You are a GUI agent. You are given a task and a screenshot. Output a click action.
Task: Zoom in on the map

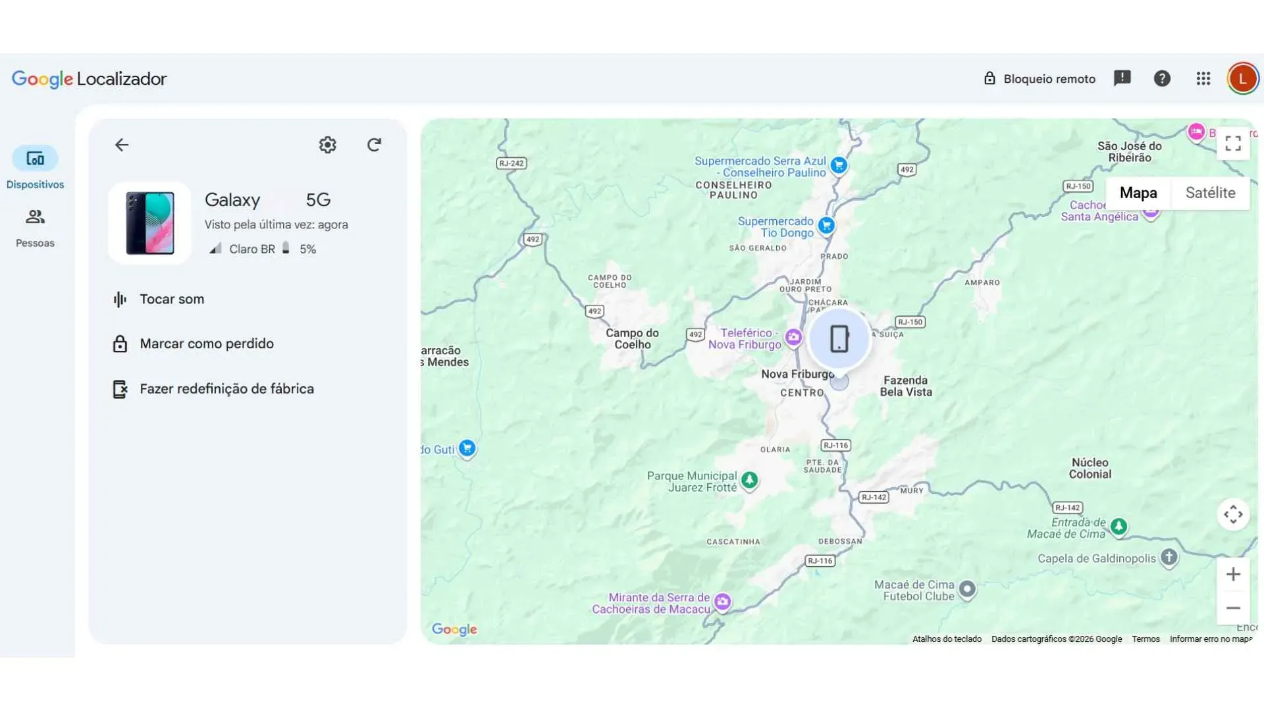click(x=1233, y=574)
